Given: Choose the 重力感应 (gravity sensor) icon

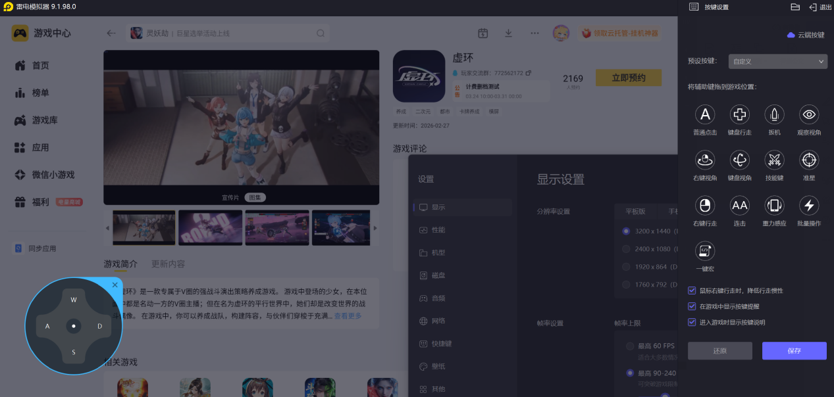Looking at the screenshot, I should click(774, 206).
